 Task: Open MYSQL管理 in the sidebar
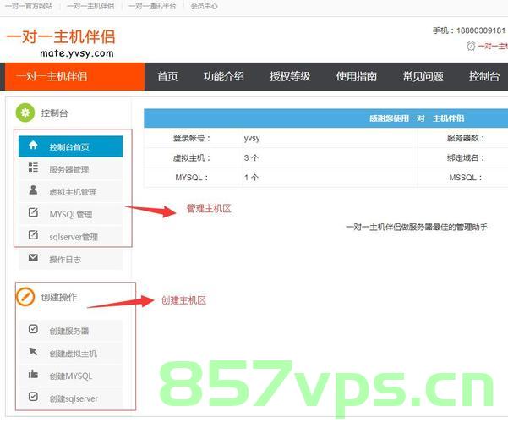70,214
